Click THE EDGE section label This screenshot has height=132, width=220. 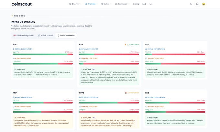[x=19, y=16]
